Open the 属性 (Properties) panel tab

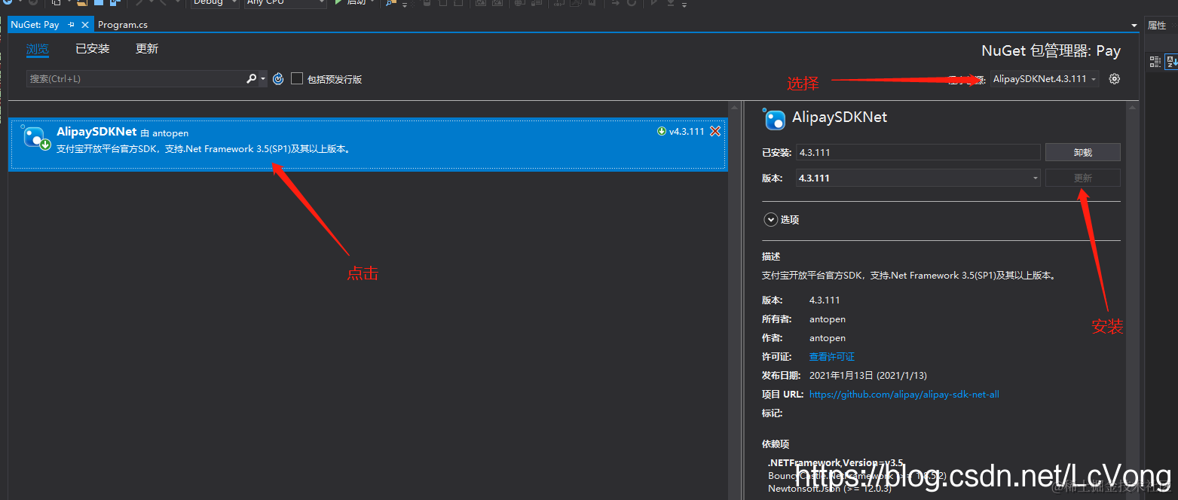coord(1157,26)
